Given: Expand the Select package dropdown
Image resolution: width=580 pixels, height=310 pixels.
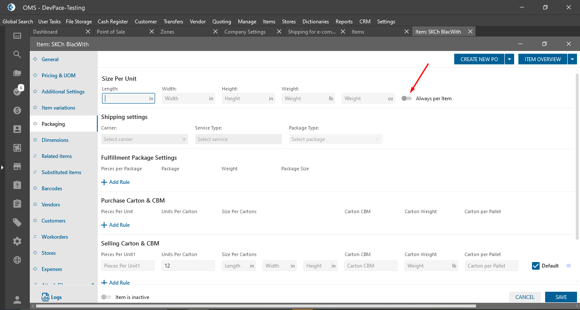Looking at the screenshot, I should click(335, 139).
